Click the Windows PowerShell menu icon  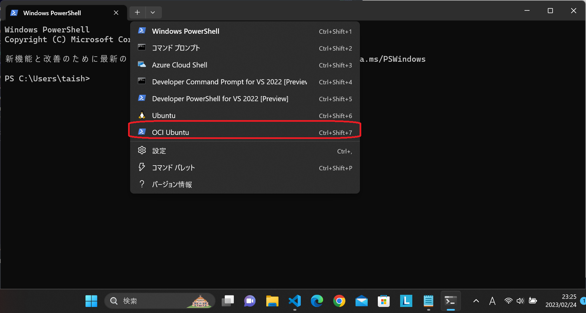point(142,30)
